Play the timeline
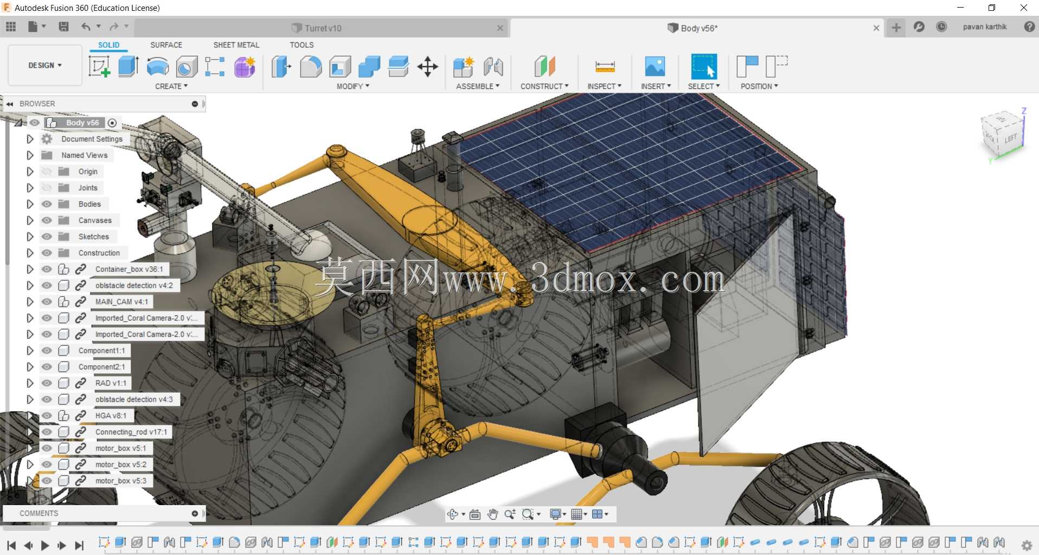 [x=45, y=546]
